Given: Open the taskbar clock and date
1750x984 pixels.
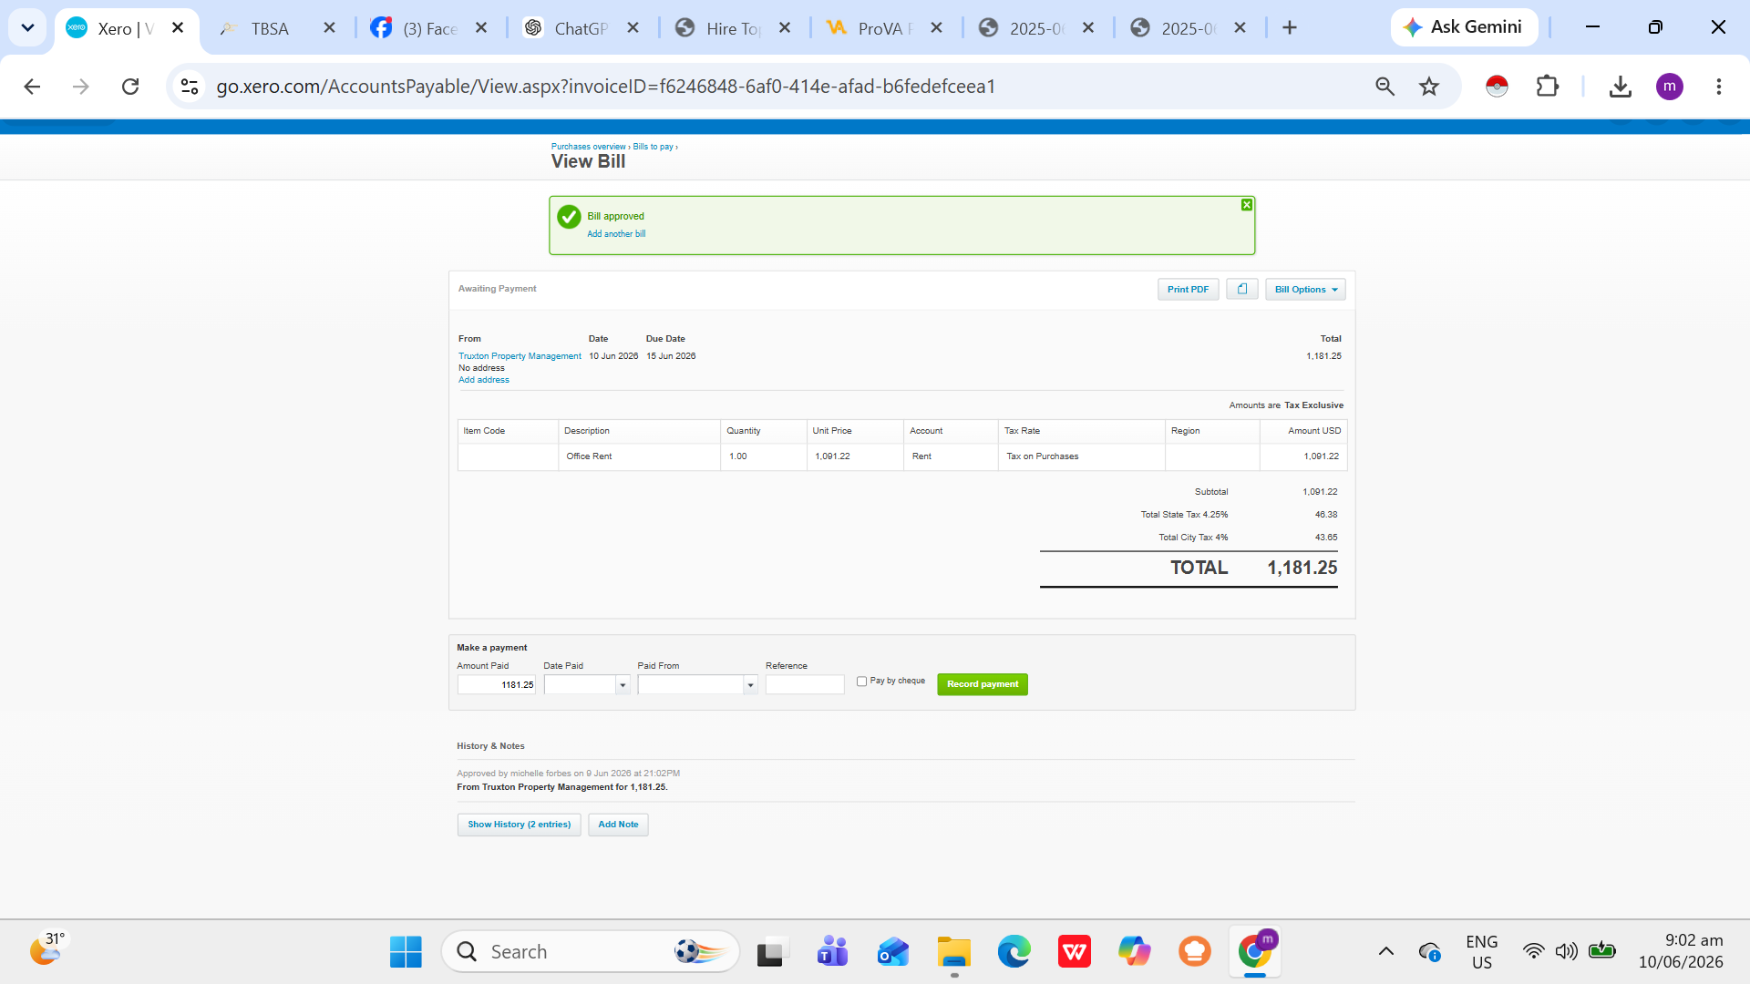Looking at the screenshot, I should tap(1681, 951).
